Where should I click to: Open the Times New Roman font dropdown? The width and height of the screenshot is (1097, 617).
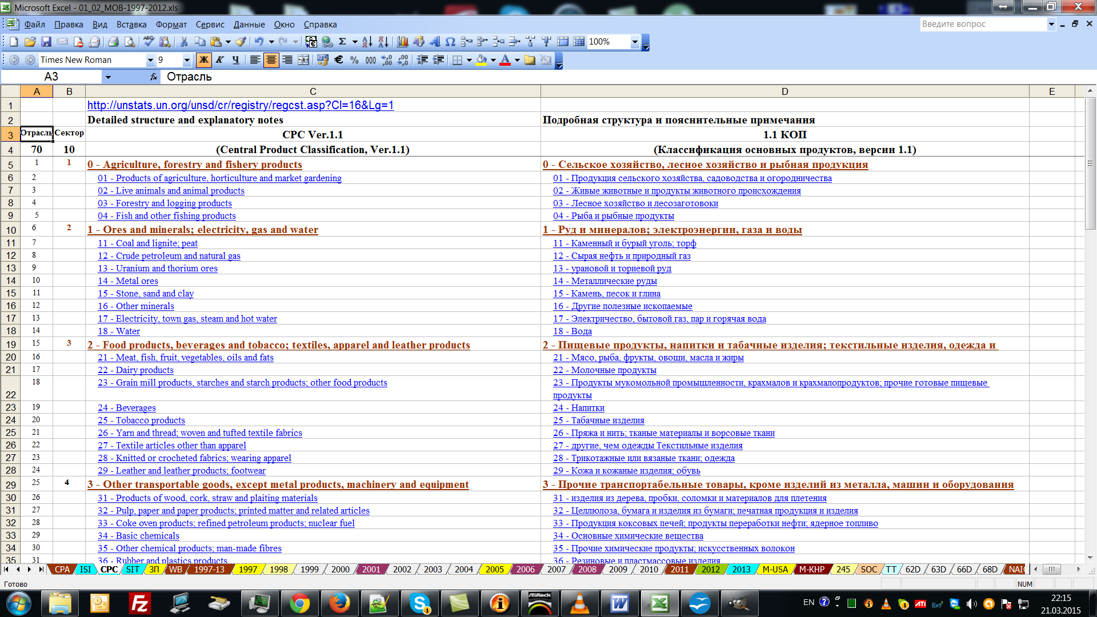(x=150, y=60)
